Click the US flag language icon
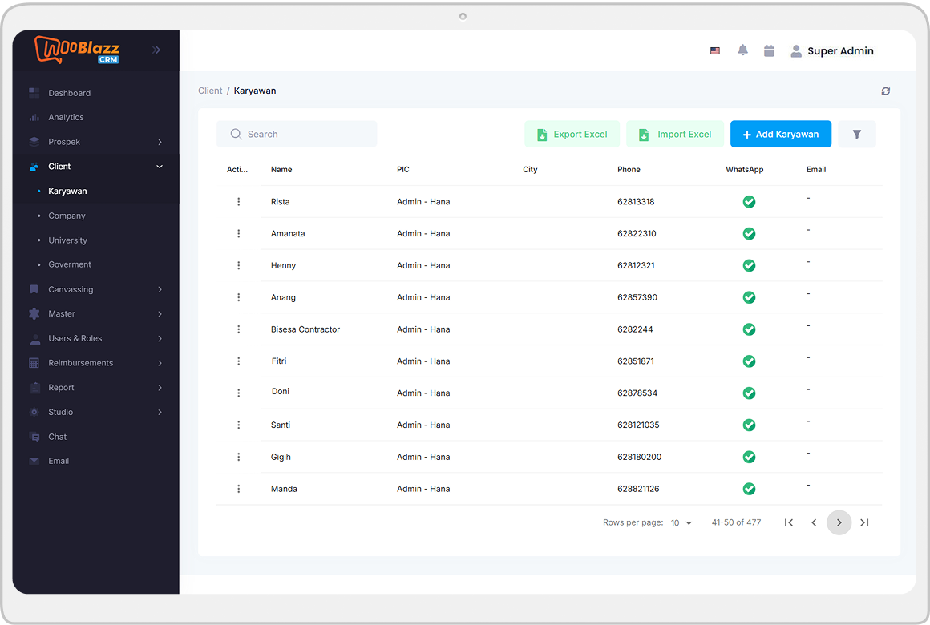Viewport: 930px width, 625px height. tap(715, 51)
